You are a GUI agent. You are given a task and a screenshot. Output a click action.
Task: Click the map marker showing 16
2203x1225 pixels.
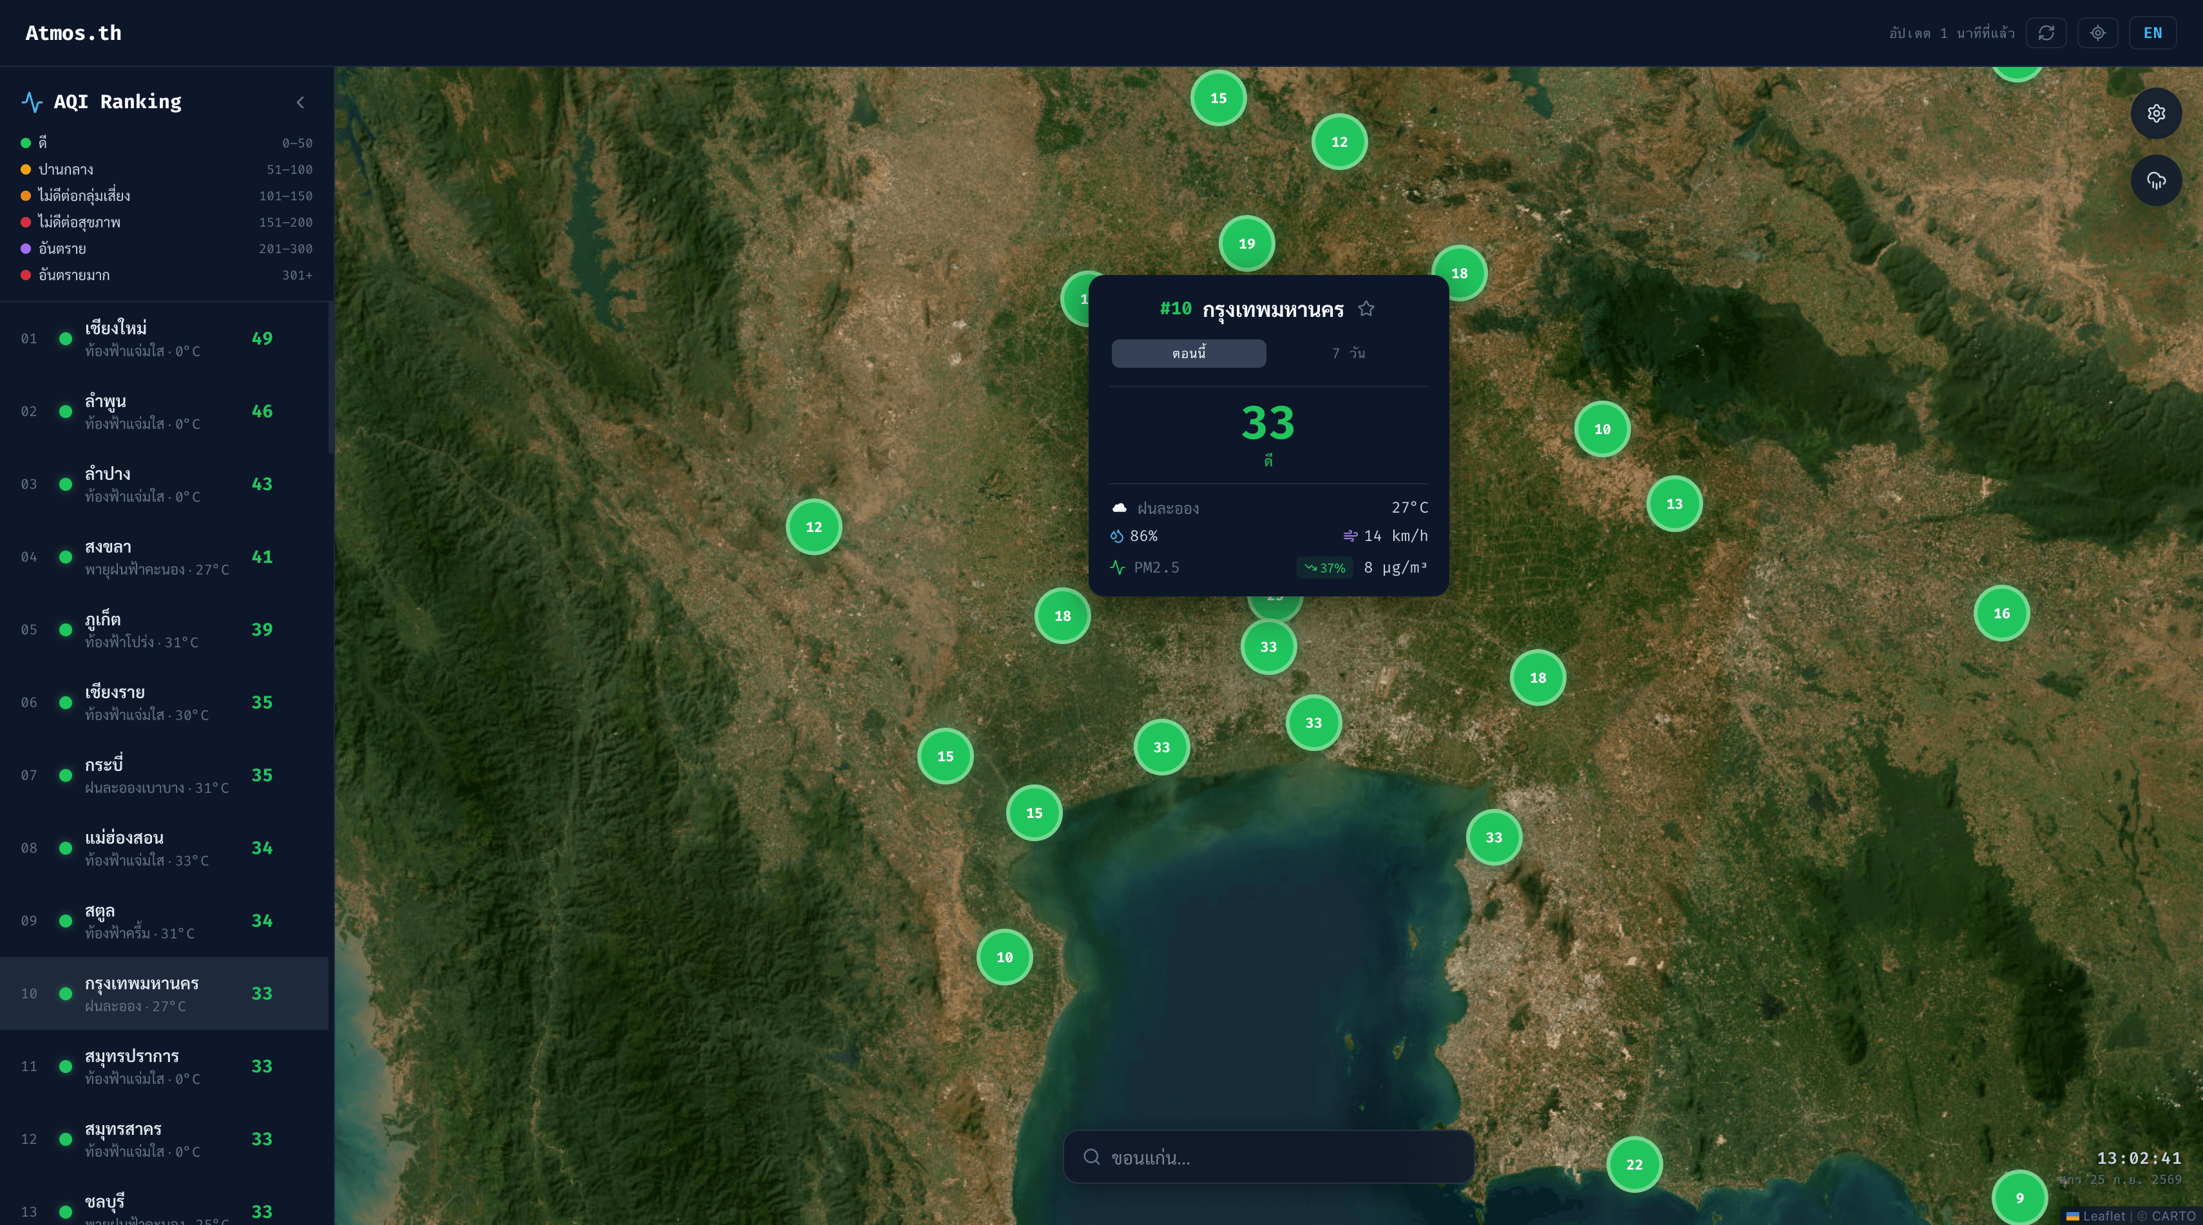click(x=2001, y=613)
